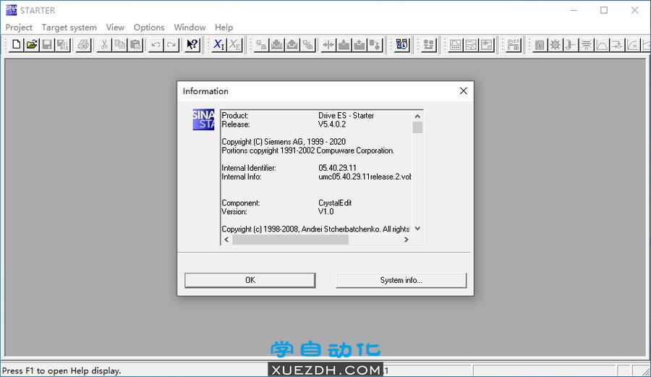Click the System info... button
The image size is (651, 377).
(x=401, y=280)
